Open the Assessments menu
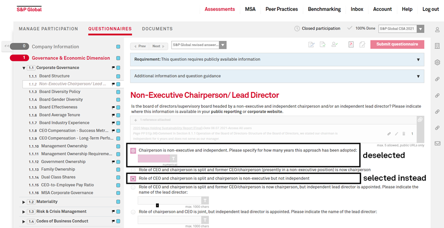 [x=220, y=9]
